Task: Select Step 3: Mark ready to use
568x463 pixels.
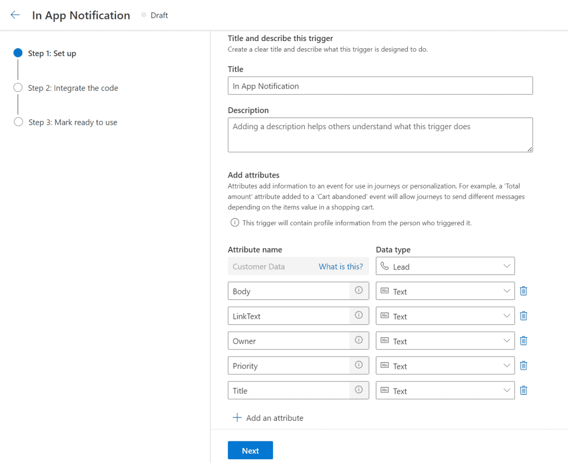Action: click(x=73, y=123)
